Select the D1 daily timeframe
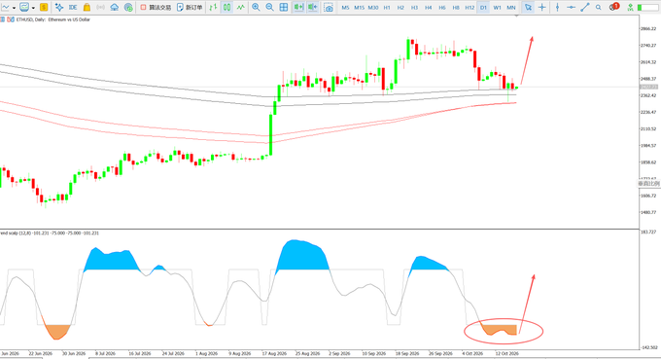The image size is (661, 359). (x=483, y=8)
